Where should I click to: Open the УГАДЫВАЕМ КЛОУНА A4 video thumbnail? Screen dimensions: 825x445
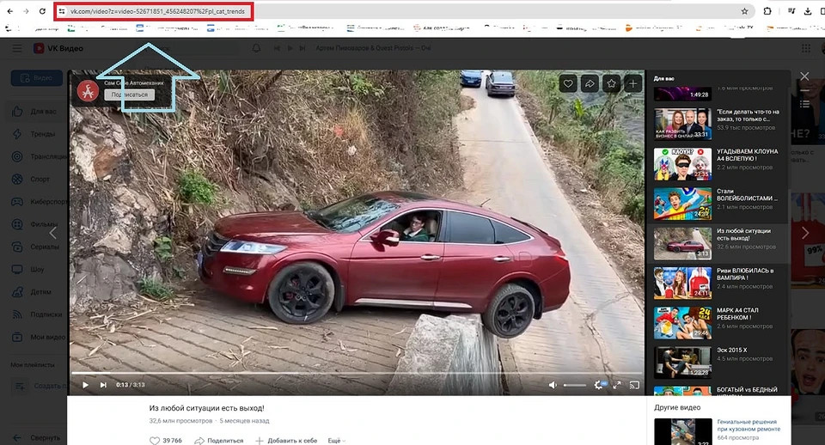click(682, 163)
